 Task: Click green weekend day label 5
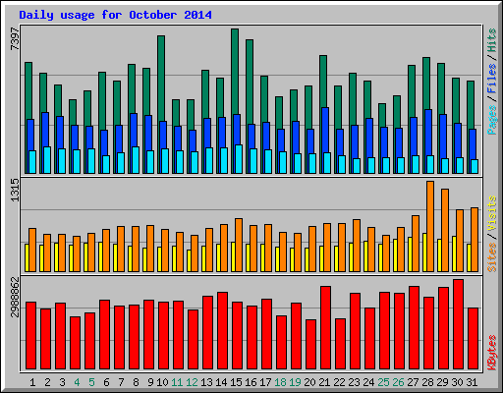(91, 382)
